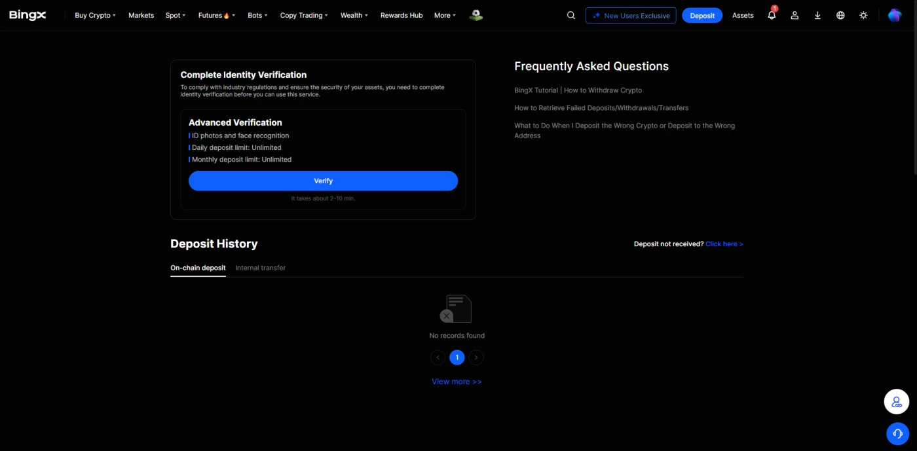
Task: Open the Markets page
Action: (x=141, y=15)
